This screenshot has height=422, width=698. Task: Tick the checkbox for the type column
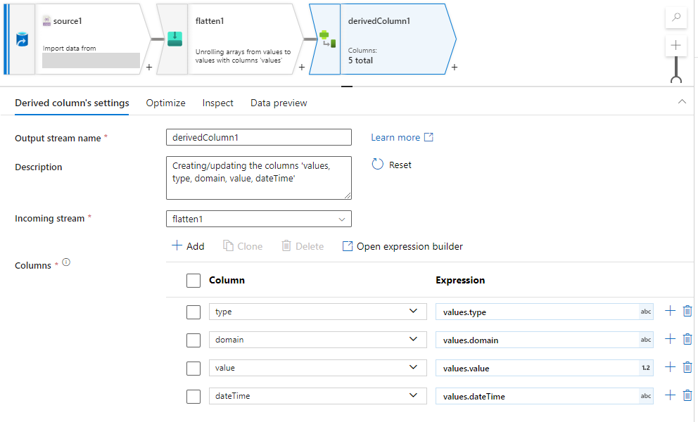(193, 312)
